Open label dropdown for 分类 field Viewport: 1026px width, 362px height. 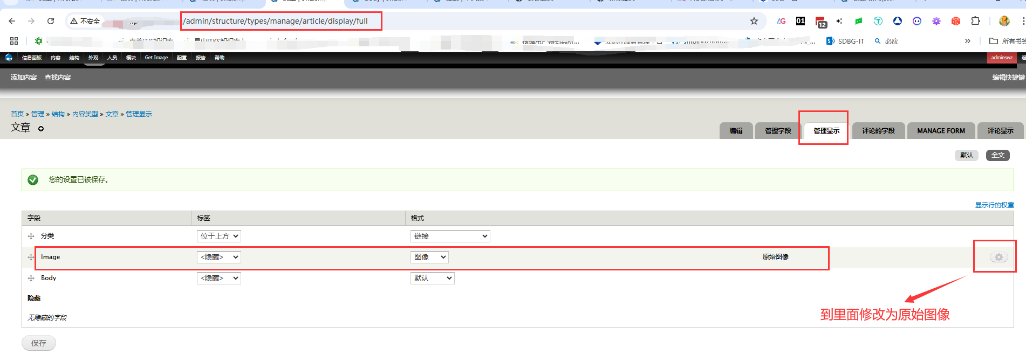(218, 236)
